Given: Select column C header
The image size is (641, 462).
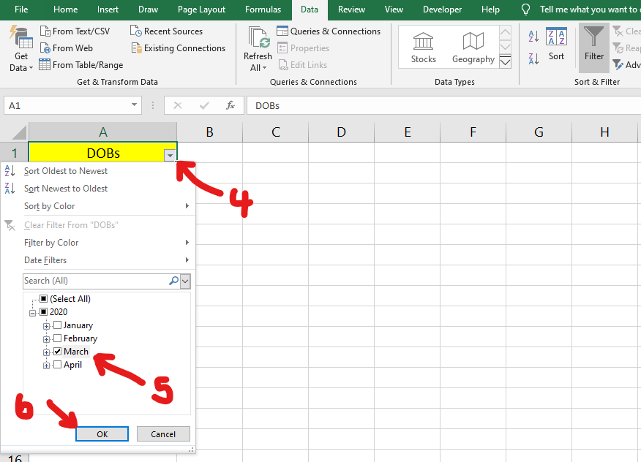Looking at the screenshot, I should coord(276,132).
